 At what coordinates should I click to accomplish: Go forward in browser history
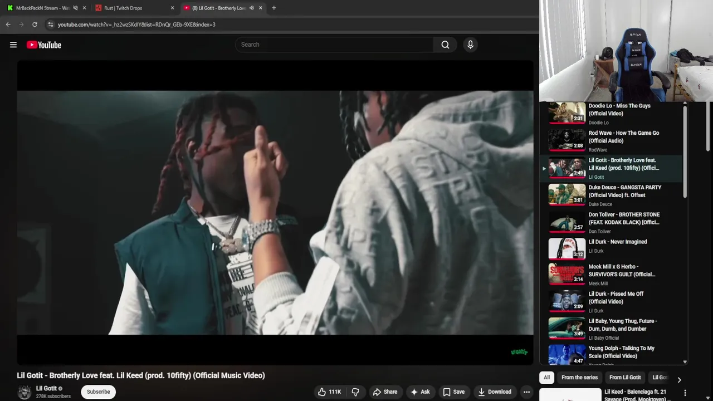click(x=21, y=25)
